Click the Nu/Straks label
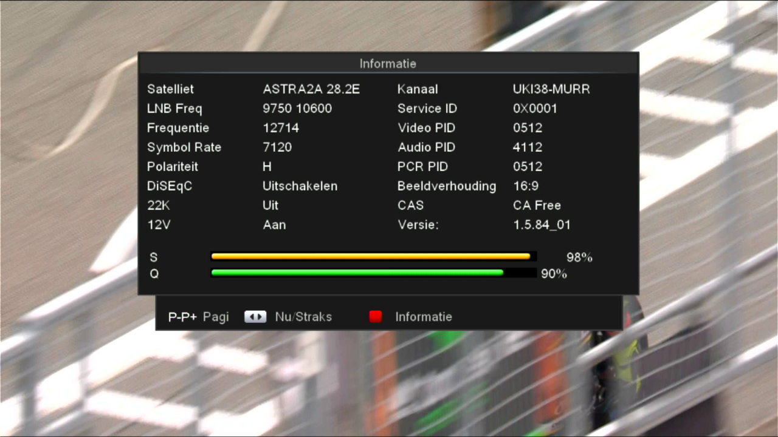 [x=303, y=317]
